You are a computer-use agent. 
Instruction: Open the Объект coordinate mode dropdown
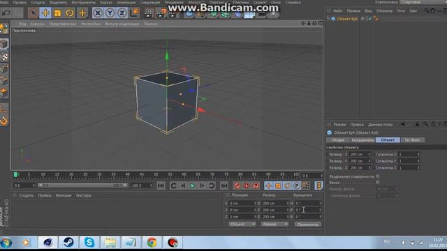click(x=242, y=225)
